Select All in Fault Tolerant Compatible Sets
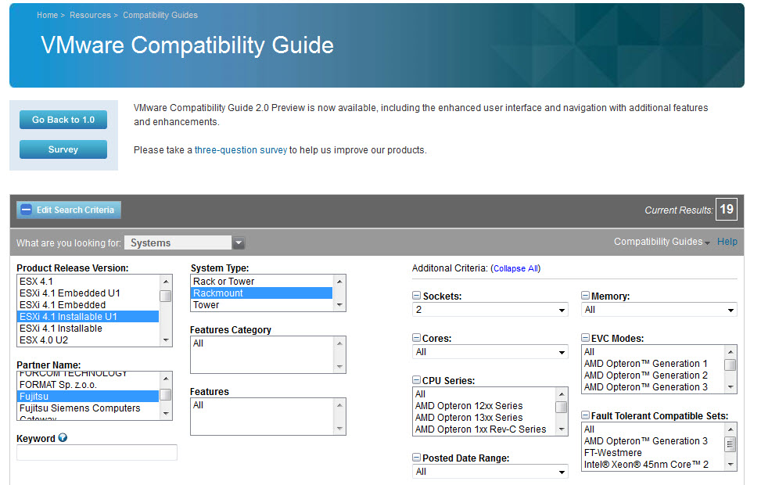Viewport: 761px width, 485px height. pos(653,429)
